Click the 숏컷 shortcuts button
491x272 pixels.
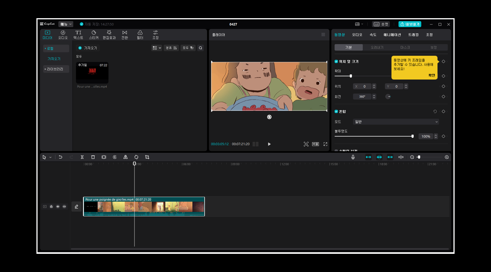(381, 24)
